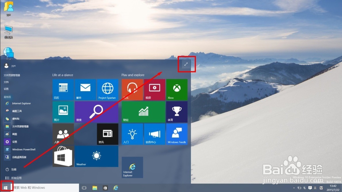The height and width of the screenshot is (192, 342).
Task: Open the 会员中心 Insider Hub tile
Action: click(x=155, y=134)
